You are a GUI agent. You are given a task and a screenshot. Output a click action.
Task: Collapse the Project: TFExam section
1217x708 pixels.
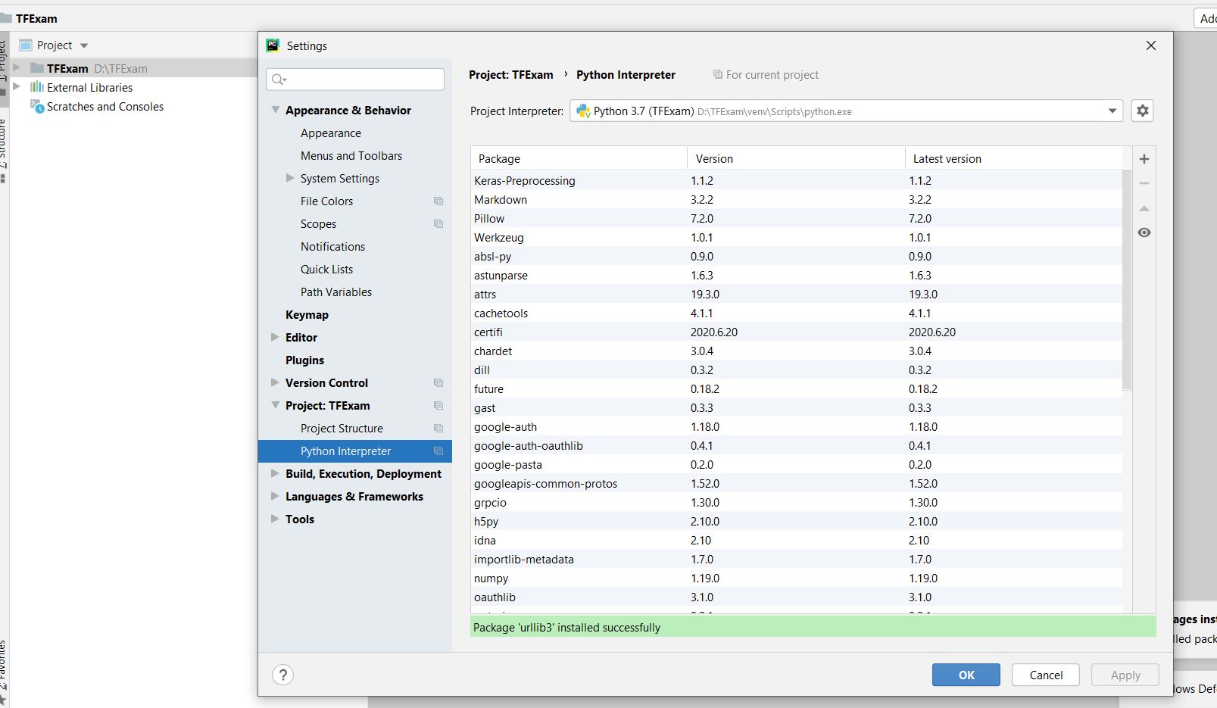click(276, 405)
